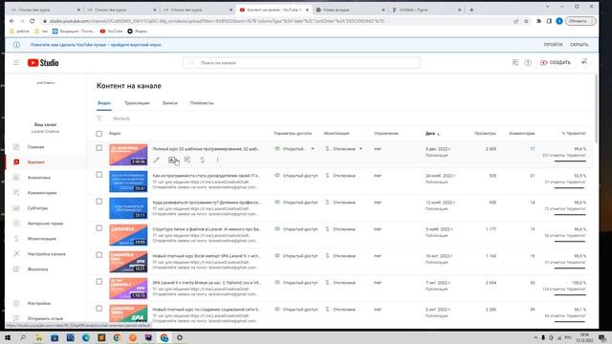This screenshot has height=344, width=612.
Task: Click СКРЫТЬ to dismiss the banner
Action: [x=579, y=45]
